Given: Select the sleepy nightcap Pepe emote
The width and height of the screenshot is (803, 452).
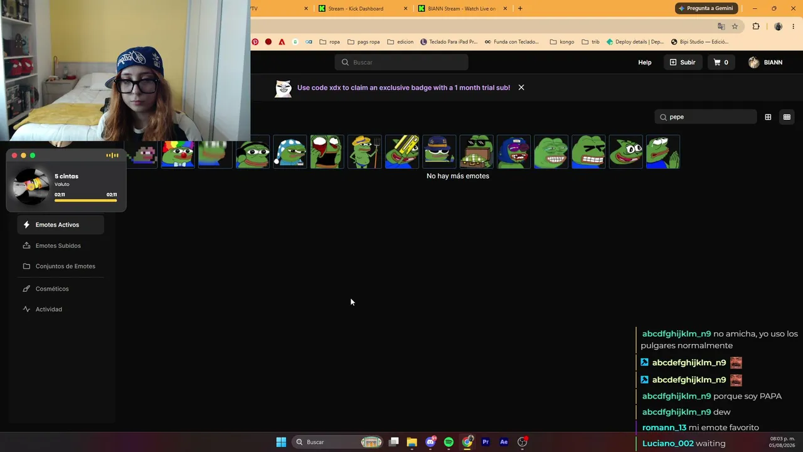Looking at the screenshot, I should point(290,152).
